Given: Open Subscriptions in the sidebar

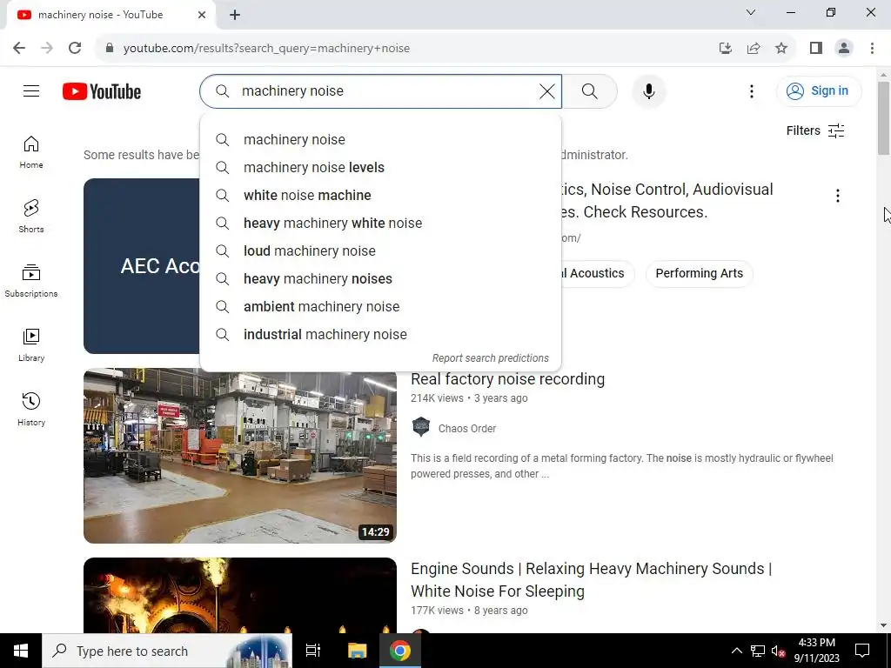Looking at the screenshot, I should 31,281.
